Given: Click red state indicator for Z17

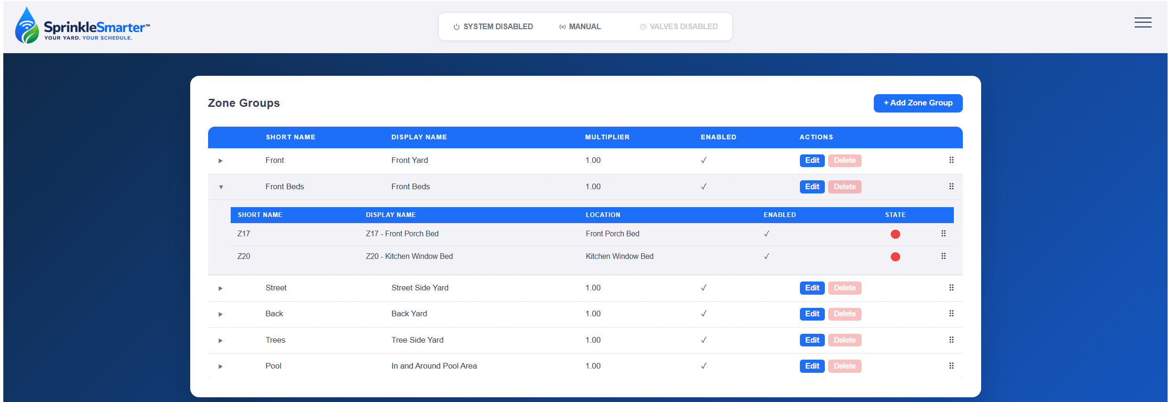Looking at the screenshot, I should (895, 234).
